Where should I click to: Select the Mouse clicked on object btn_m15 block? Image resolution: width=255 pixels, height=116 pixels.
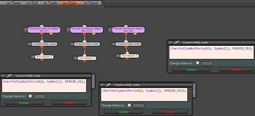point(87,30)
